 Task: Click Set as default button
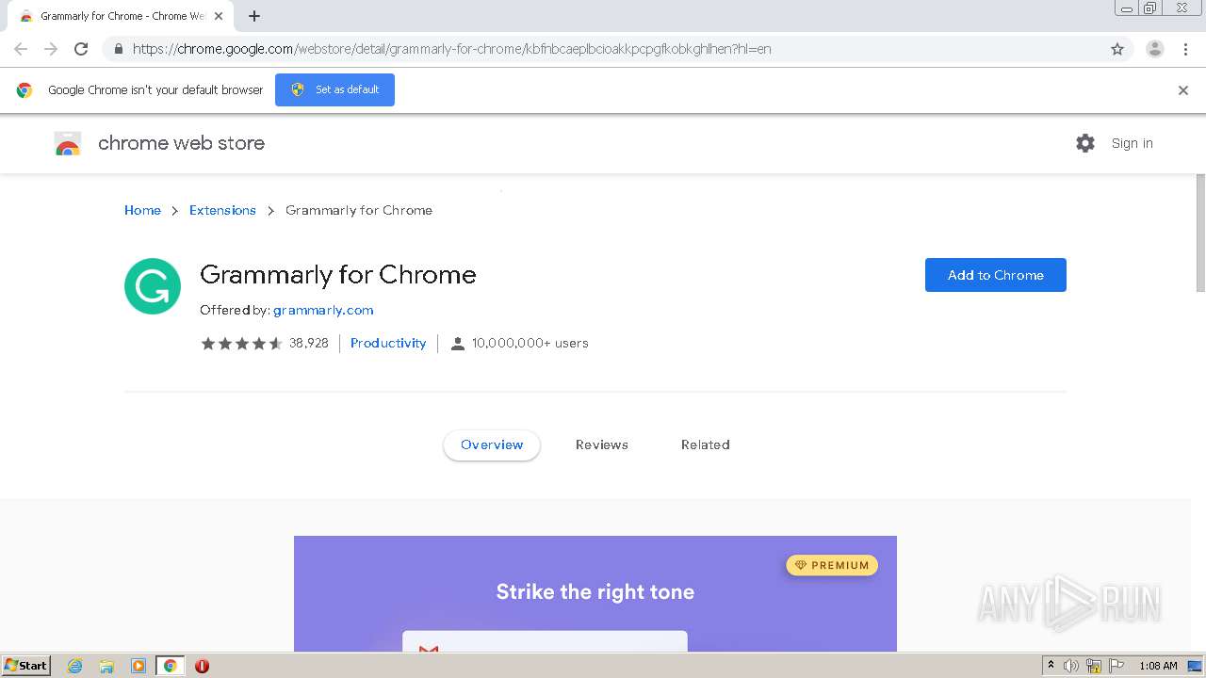click(x=334, y=89)
